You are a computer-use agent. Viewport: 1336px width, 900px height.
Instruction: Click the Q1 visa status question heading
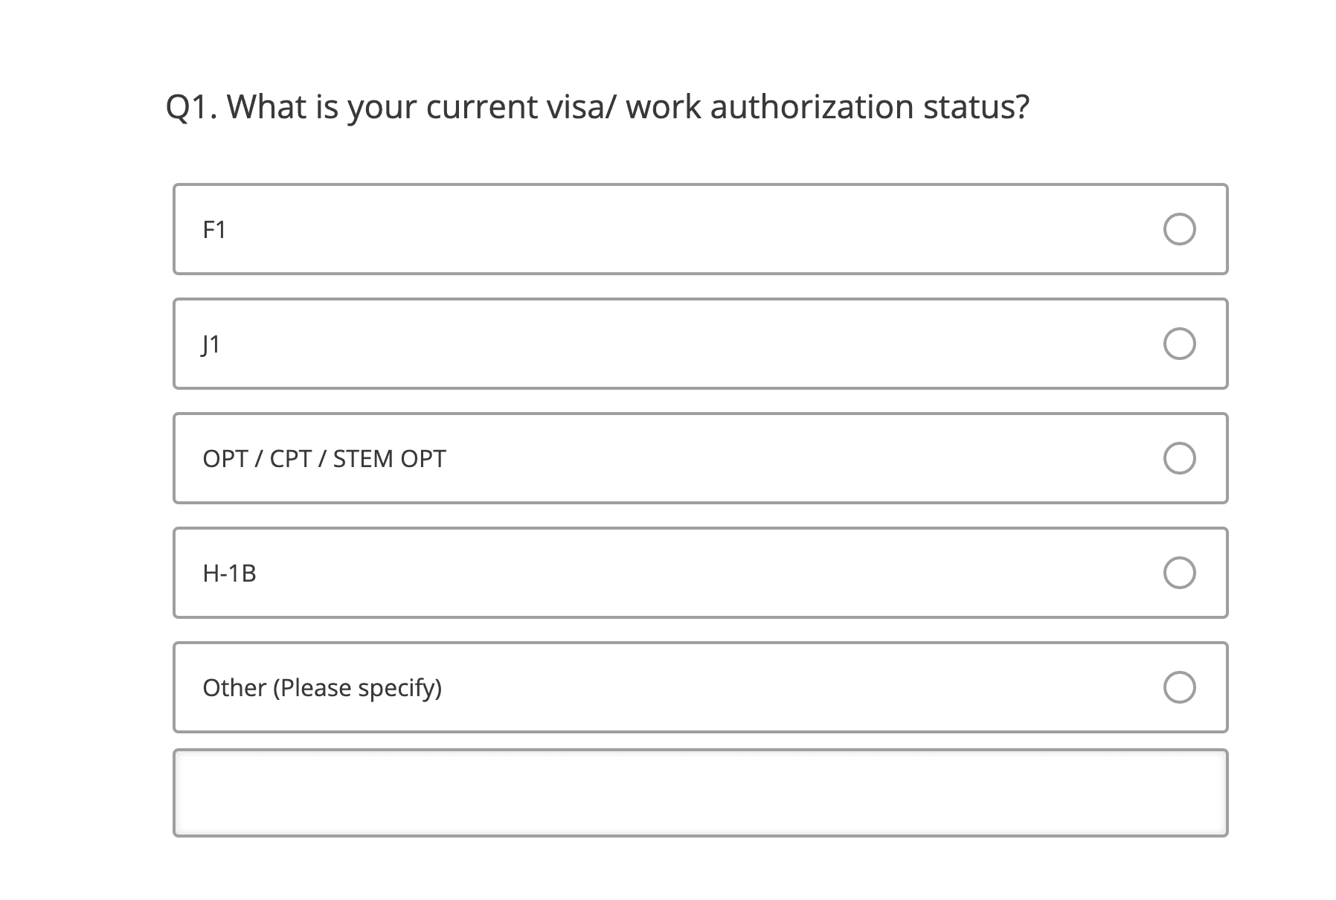coord(597,107)
